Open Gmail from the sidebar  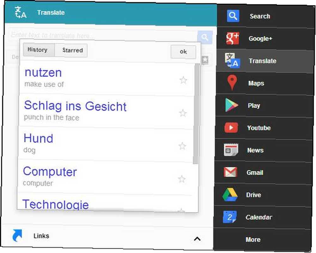point(230,172)
